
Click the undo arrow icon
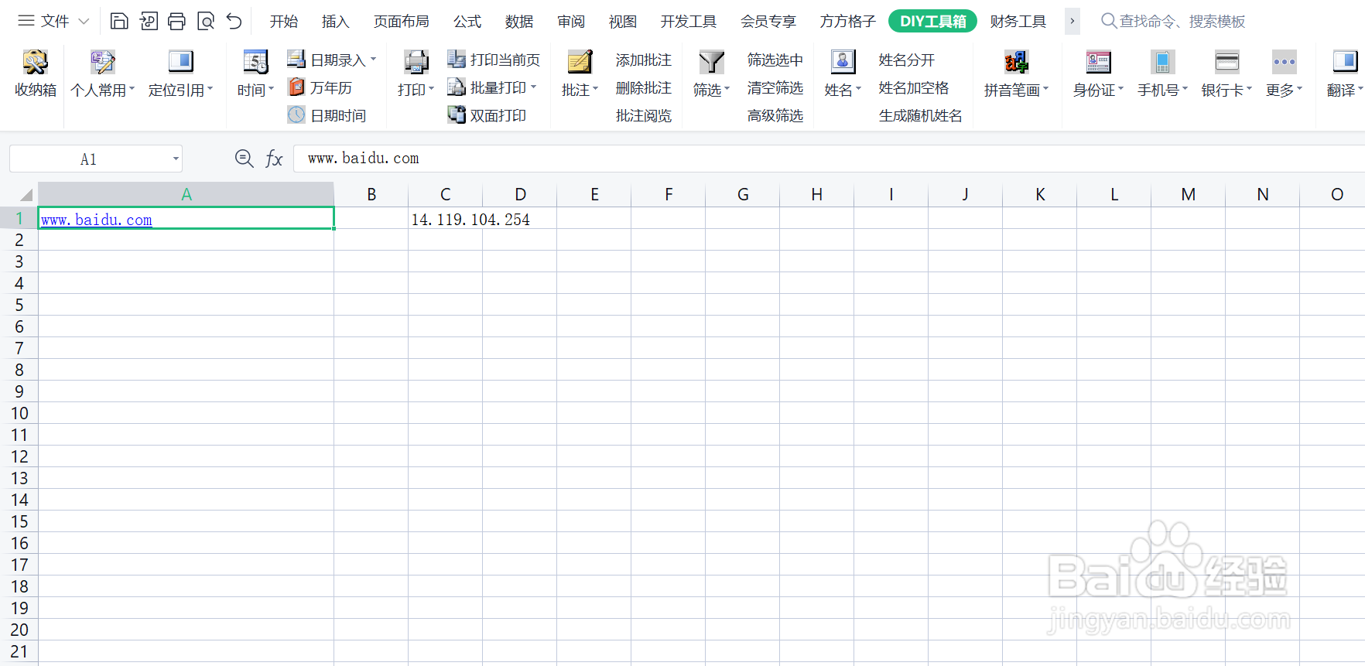click(x=234, y=21)
